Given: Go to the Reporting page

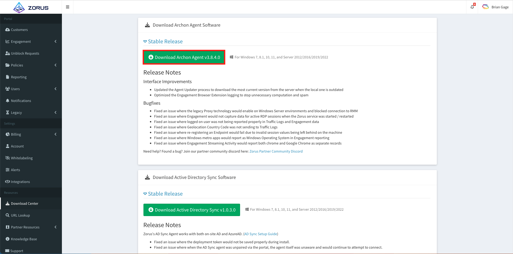Looking at the screenshot, I should click(19, 77).
